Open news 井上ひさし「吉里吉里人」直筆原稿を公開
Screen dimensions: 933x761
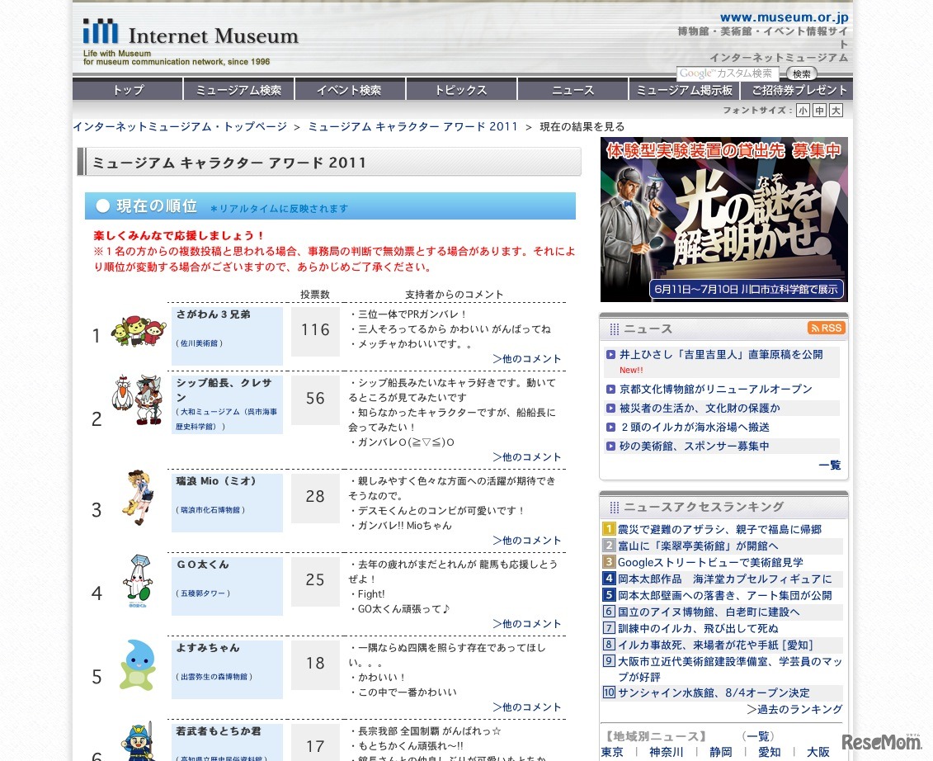pos(721,354)
